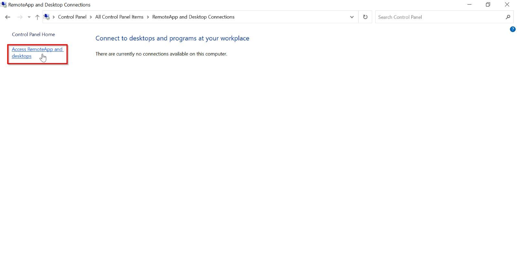The image size is (517, 274).
Task: Click the RemoteApp icon in the address bar
Action: 46,17
